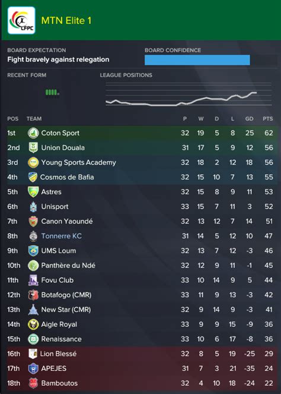Image resolution: width=281 pixels, height=394 pixels.
Task: Click the Cosmos de Bafia crest
Action: (x=33, y=177)
